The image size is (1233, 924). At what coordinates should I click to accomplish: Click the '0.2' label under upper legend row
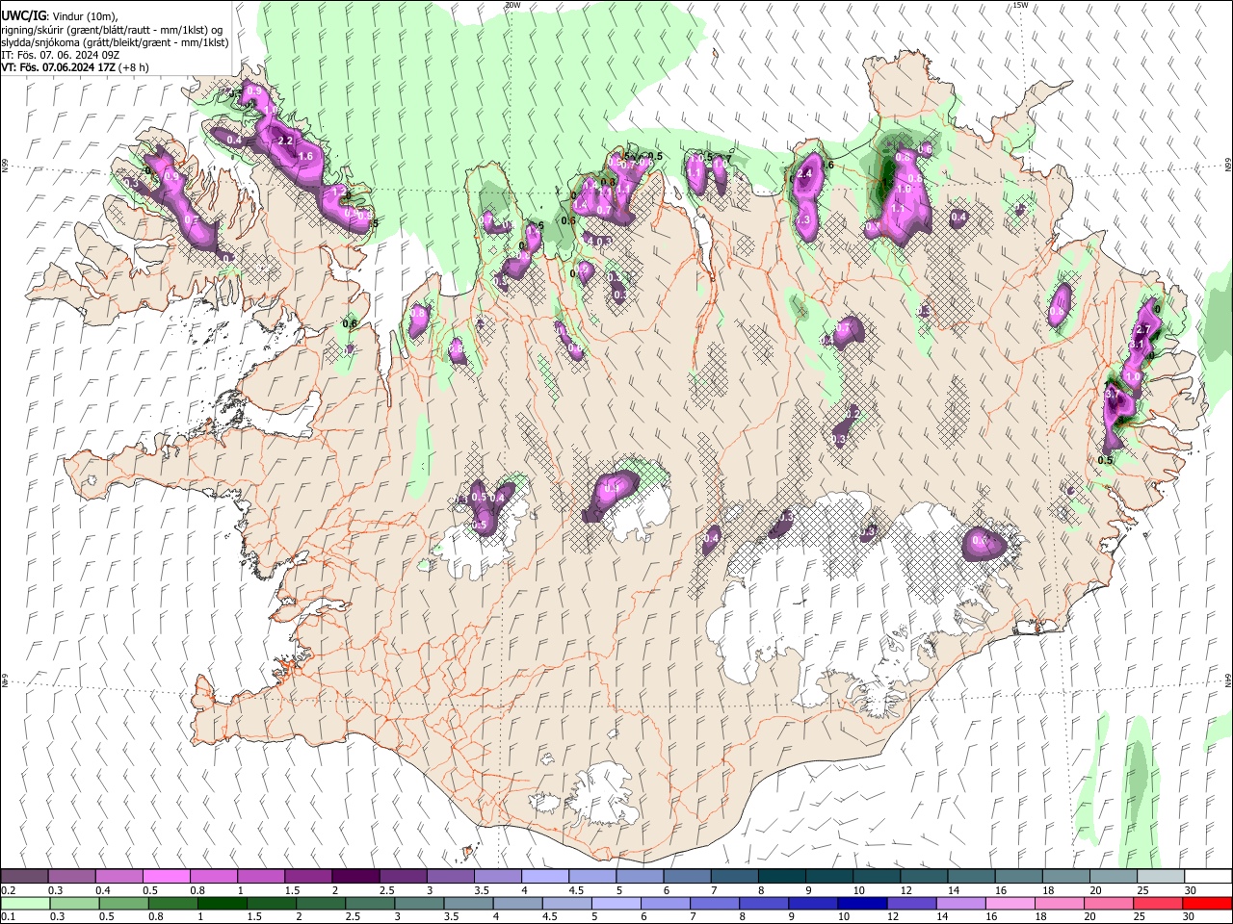point(9,890)
